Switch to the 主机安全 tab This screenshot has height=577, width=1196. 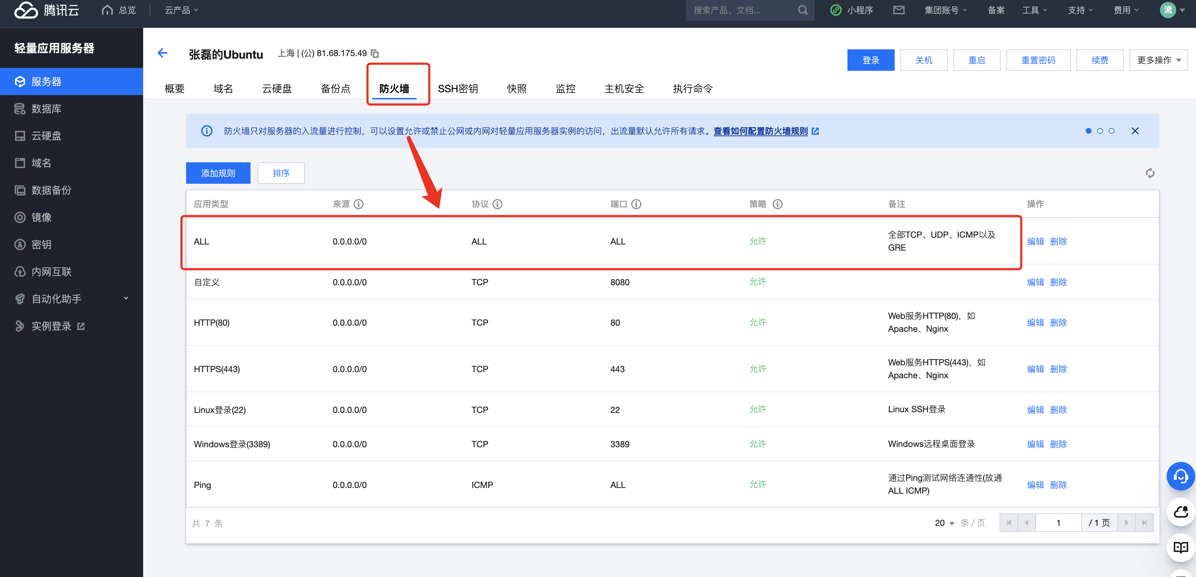624,89
